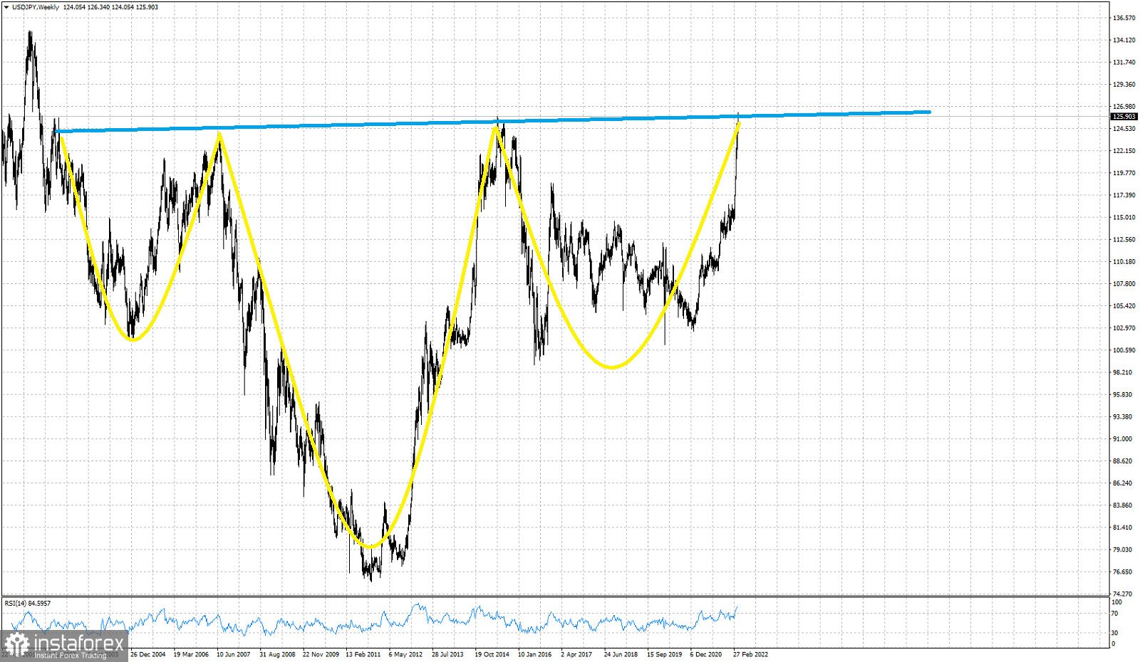Click the 81.410 price scale label
Screen dimensions: 1140x662
1122,527
